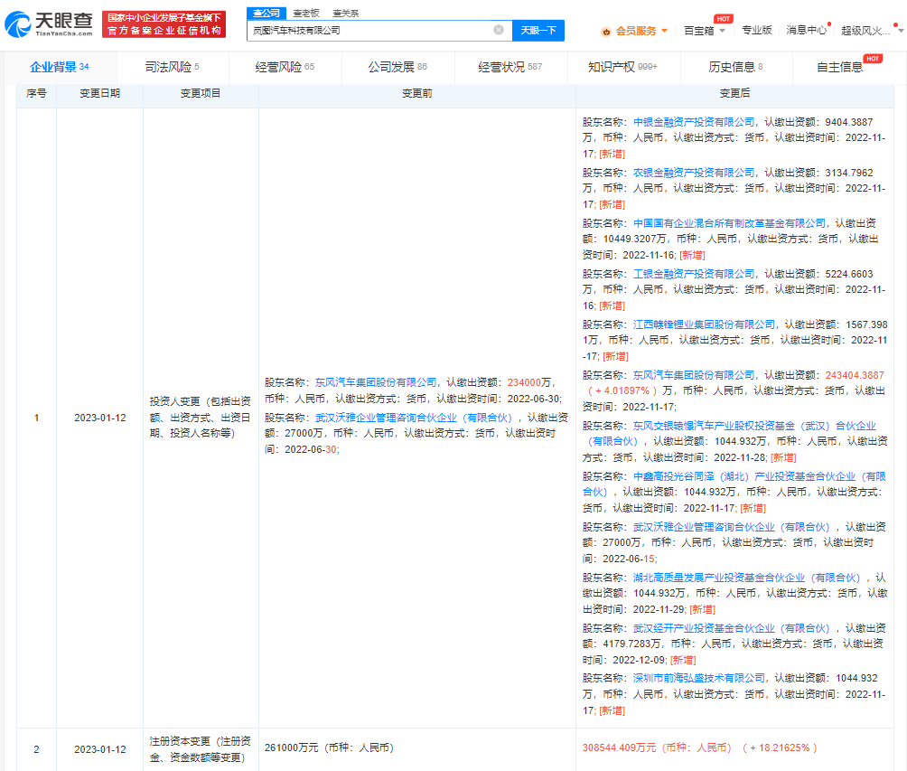The height and width of the screenshot is (771, 907).
Task: Switch to the 企业背景 tab
Action: [x=59, y=67]
